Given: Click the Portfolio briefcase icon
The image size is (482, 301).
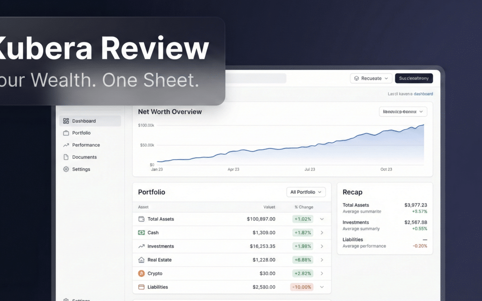Looking at the screenshot, I should [66, 133].
